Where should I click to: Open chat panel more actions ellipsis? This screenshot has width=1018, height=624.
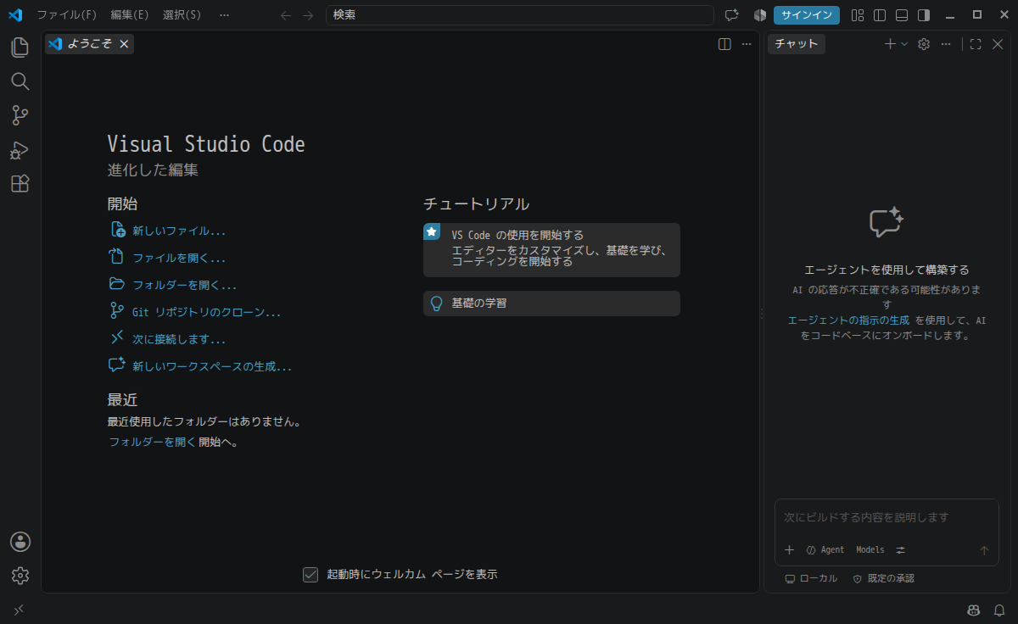pyautogui.click(x=946, y=44)
